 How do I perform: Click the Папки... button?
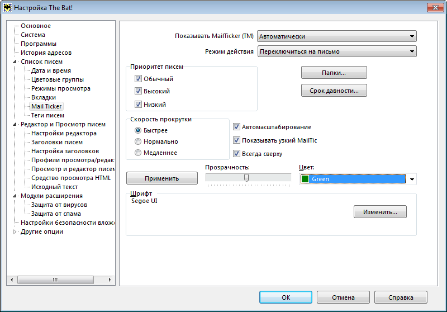click(334, 73)
